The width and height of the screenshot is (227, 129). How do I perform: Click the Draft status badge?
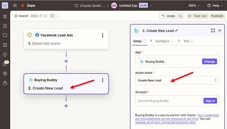coord(143,5)
